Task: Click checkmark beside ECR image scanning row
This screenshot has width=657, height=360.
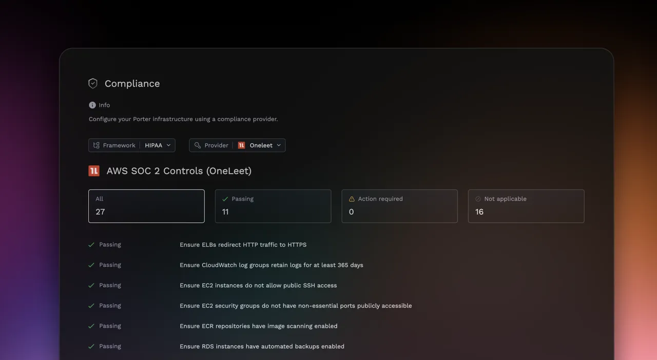Action: [x=91, y=326]
